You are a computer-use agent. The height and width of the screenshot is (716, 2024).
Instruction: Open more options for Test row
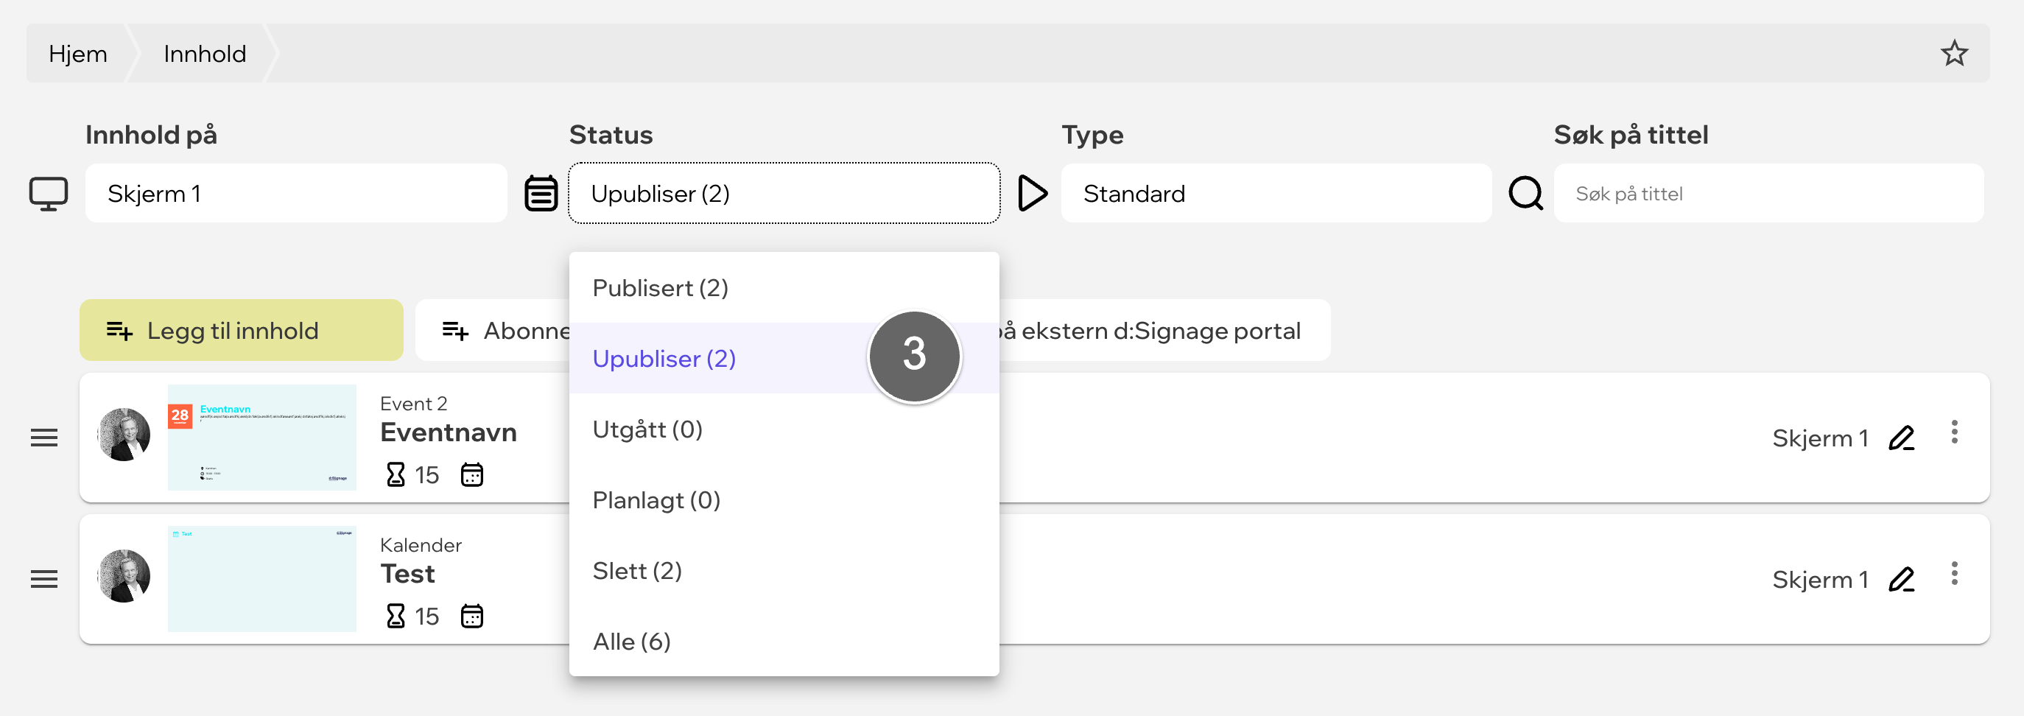(1954, 573)
